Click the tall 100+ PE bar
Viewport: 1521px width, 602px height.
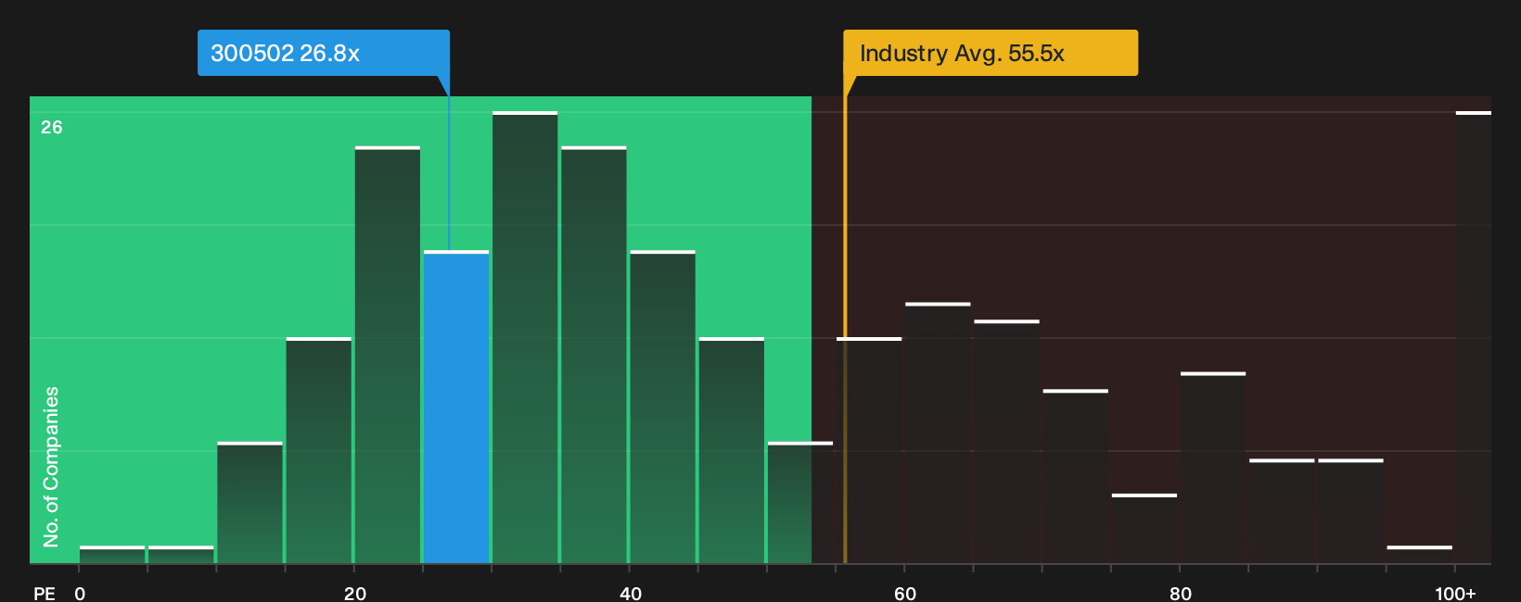1474,338
